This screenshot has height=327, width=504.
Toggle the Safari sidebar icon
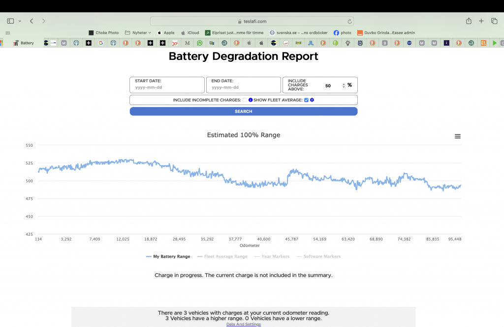pyautogui.click(x=10, y=21)
